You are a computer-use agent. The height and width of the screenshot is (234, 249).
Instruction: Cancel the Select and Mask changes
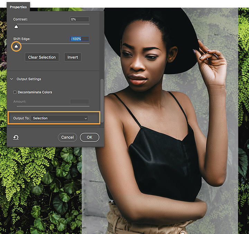click(x=67, y=137)
